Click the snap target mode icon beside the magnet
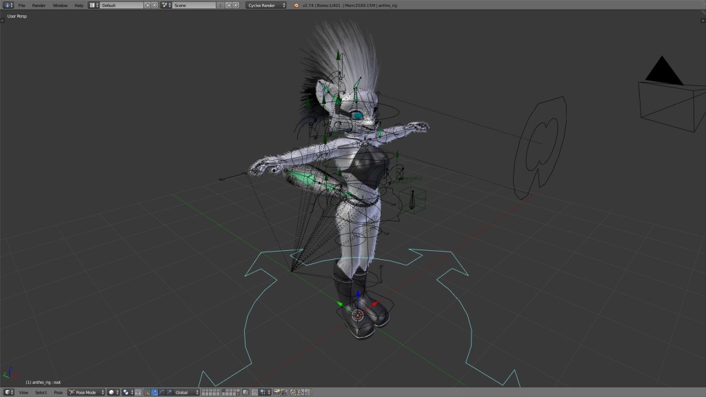The image size is (706, 397). [263, 392]
